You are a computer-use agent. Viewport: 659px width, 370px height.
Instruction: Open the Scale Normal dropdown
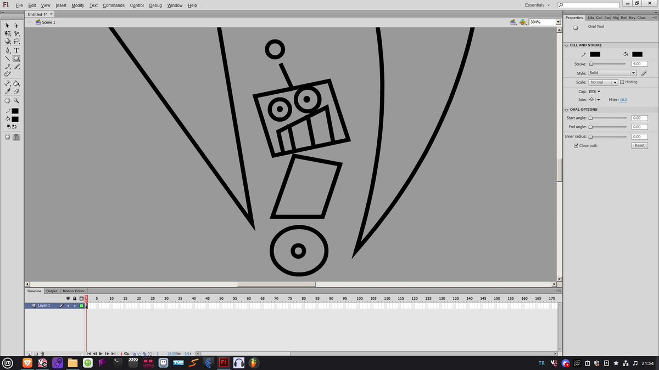tap(603, 82)
